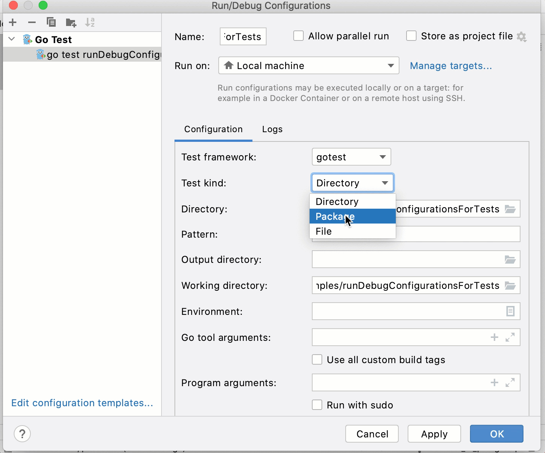The image size is (545, 453).
Task: Switch to the Logs tab
Action: pos(272,129)
